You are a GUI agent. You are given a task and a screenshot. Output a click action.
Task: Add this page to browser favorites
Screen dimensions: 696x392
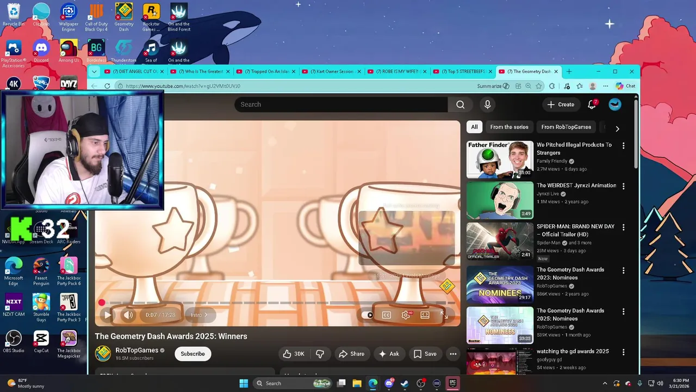pos(538,86)
